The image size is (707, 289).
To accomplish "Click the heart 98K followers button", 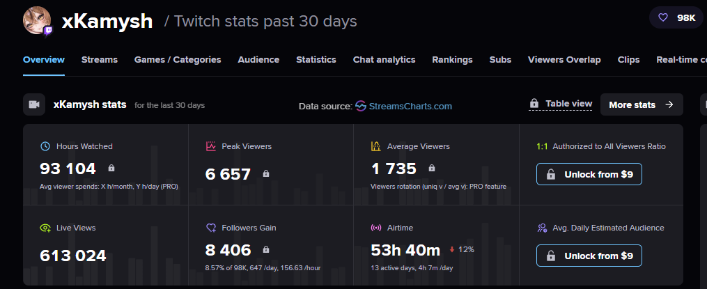I will pos(676,18).
